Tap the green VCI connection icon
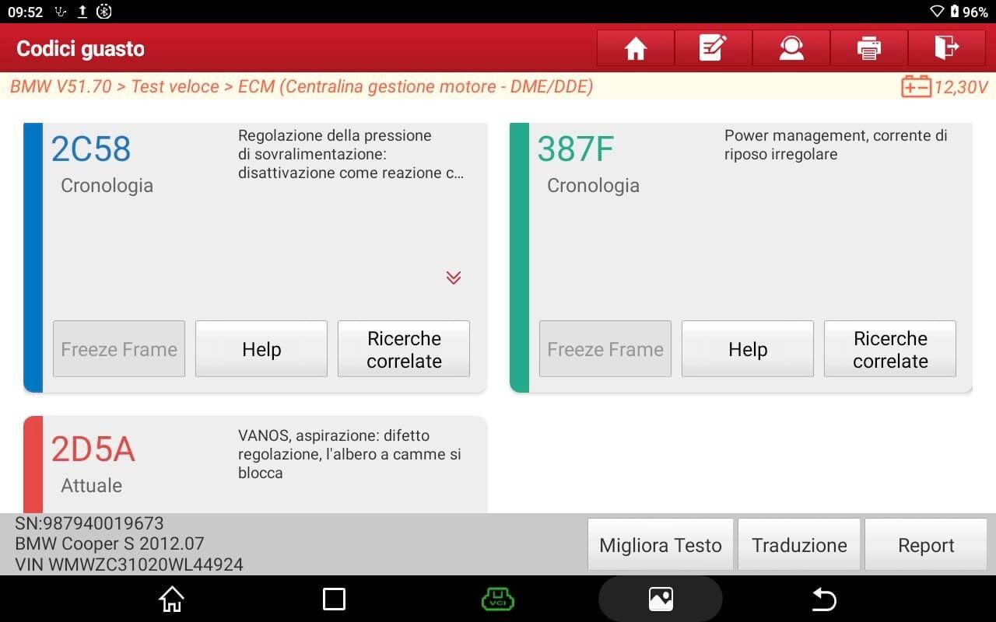996x622 pixels. point(498,599)
